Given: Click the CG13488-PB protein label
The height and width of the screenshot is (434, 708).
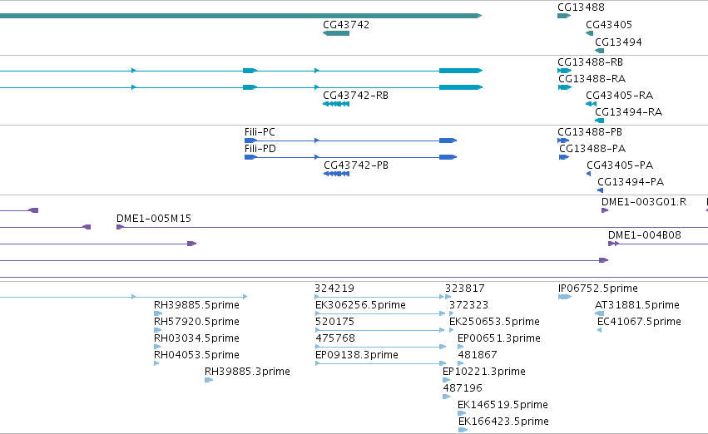Looking at the screenshot, I should click(x=590, y=132).
